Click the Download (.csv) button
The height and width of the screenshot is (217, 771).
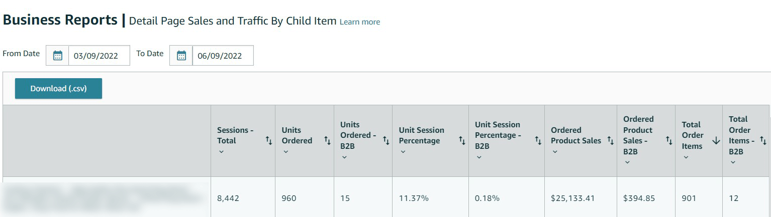tap(58, 89)
